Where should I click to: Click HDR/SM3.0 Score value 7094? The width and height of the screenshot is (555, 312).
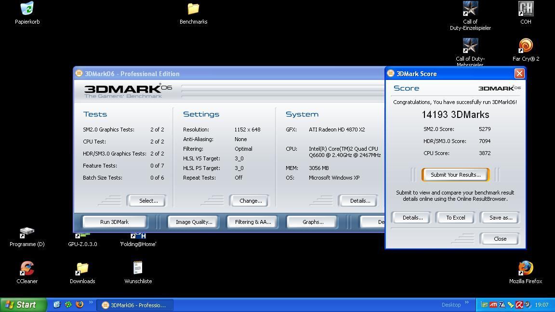(485, 141)
